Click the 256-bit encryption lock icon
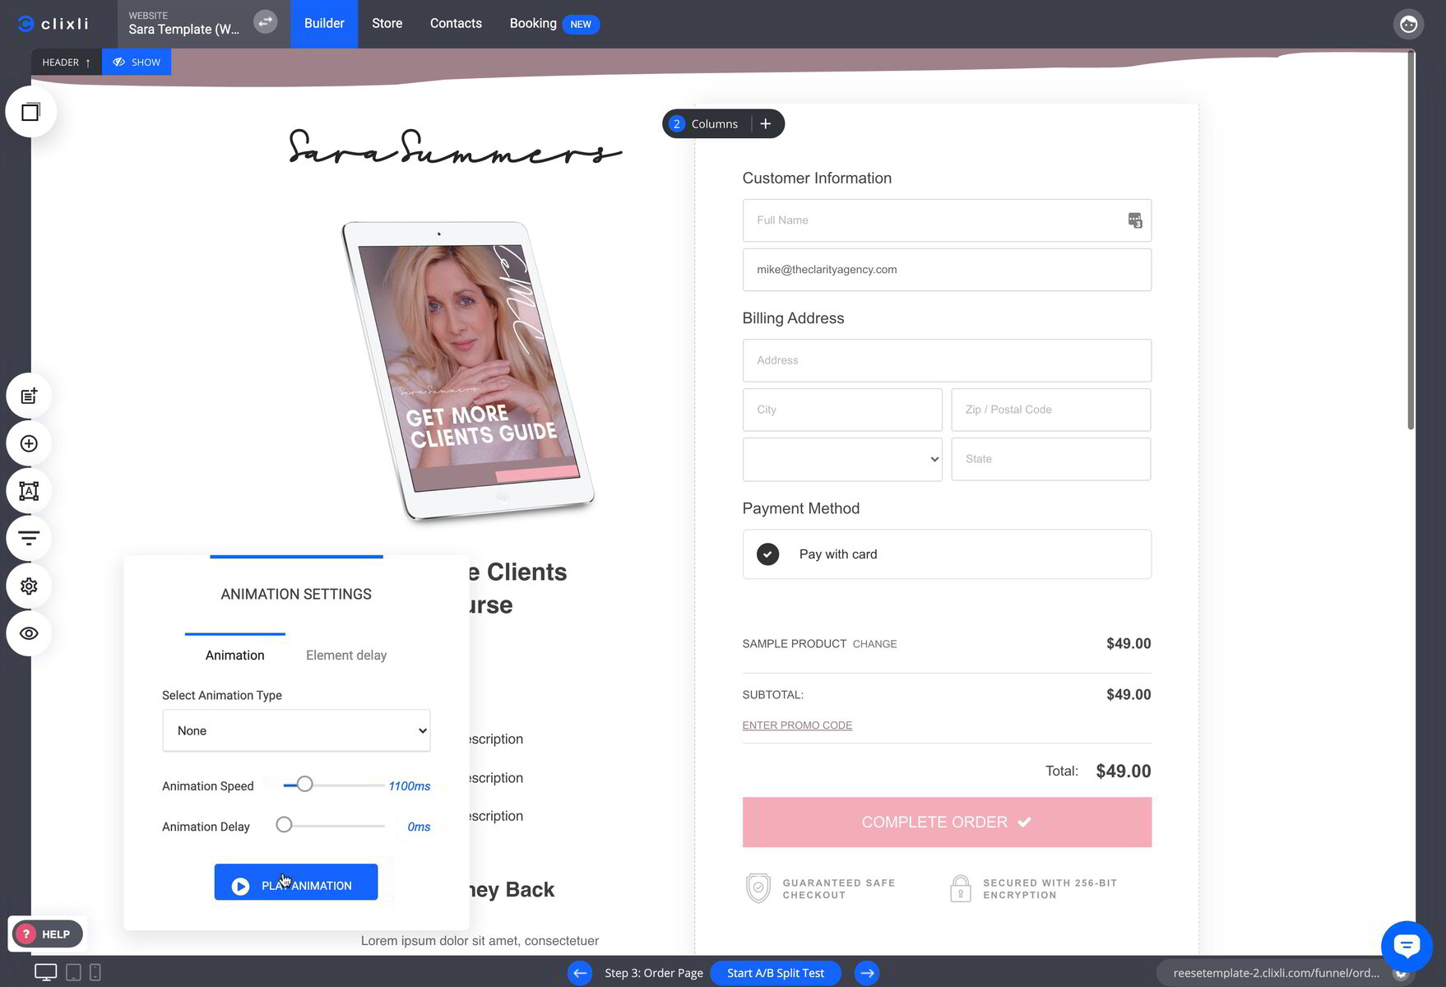This screenshot has width=1446, height=987. [960, 889]
